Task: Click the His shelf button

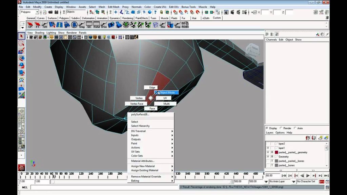Action: (163, 25)
